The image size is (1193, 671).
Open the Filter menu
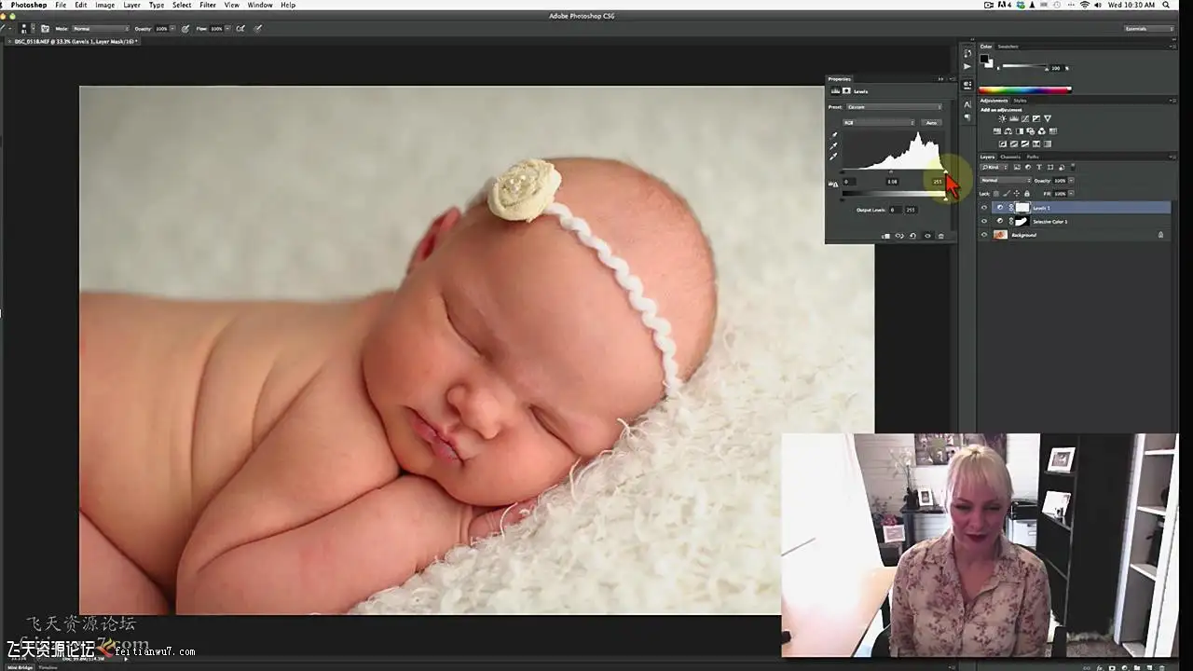207,5
